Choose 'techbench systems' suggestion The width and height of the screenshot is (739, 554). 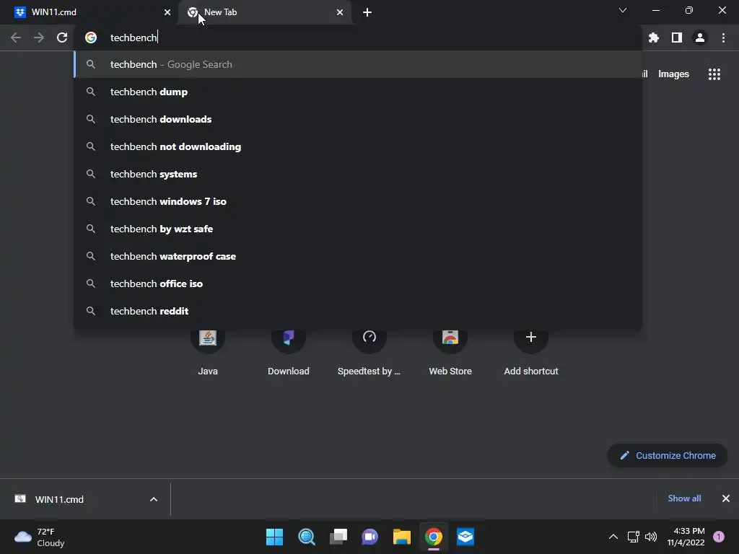click(x=358, y=174)
